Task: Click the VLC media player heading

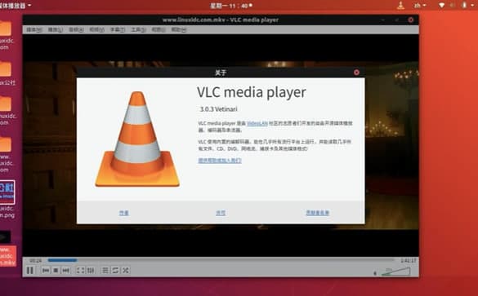Action: (x=252, y=92)
